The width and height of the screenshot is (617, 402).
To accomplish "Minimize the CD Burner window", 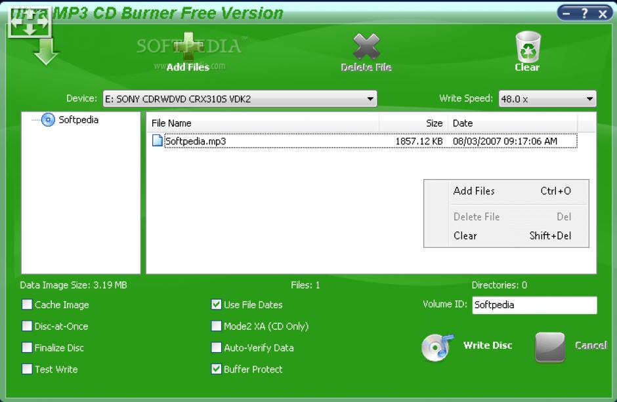I will (x=566, y=14).
